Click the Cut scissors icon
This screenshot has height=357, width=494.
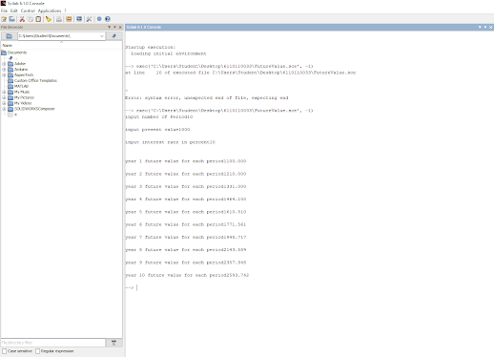(22, 19)
